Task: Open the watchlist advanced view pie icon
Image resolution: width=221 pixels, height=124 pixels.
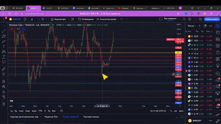Action: (x=205, y=26)
